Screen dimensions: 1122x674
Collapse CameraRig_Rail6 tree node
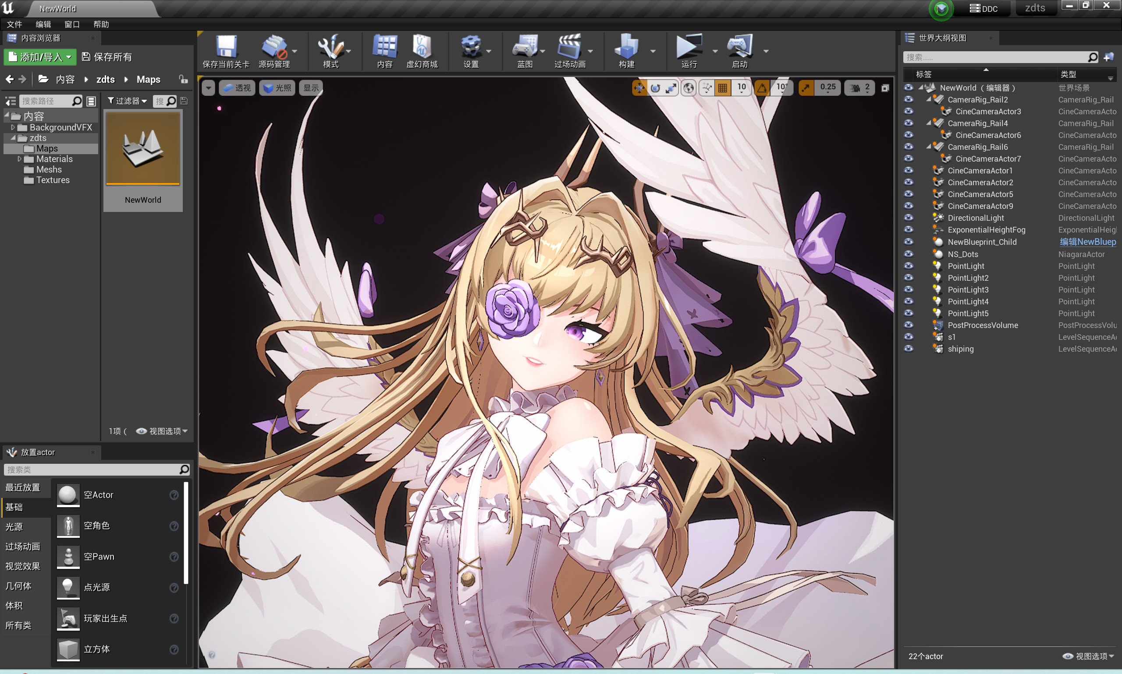pyautogui.click(x=928, y=146)
